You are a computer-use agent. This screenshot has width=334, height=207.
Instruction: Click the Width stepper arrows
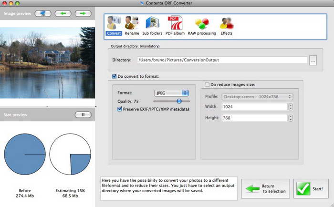[291, 107]
